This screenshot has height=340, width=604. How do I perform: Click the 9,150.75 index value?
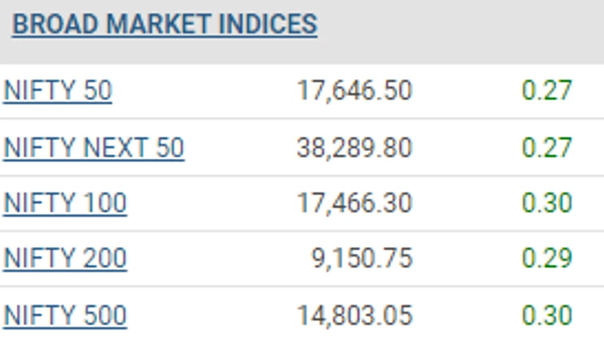362,259
